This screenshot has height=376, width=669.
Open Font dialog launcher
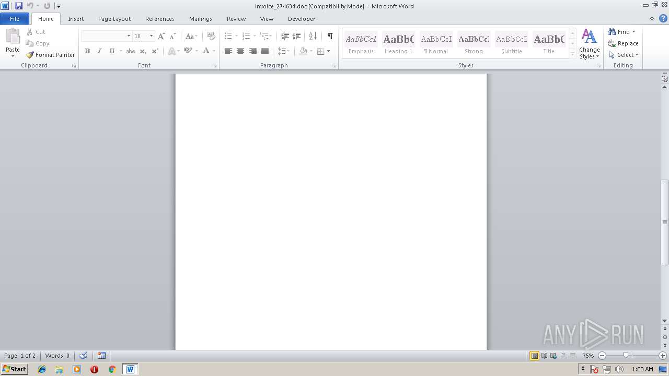[215, 66]
